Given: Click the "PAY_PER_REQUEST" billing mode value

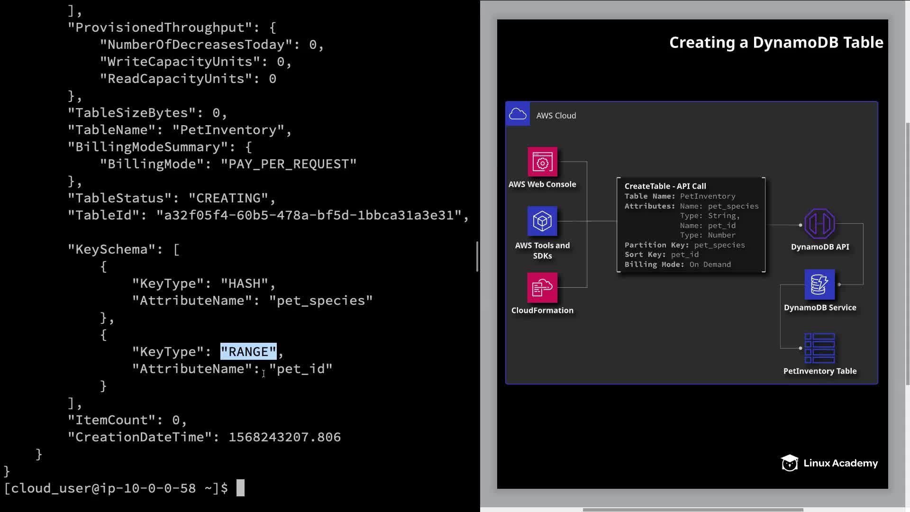Looking at the screenshot, I should (288, 164).
